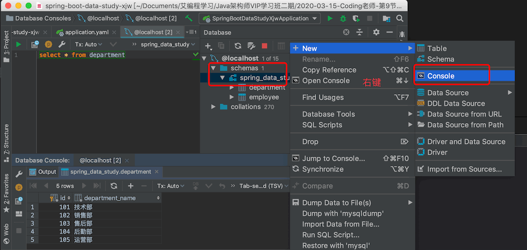Choose Find Usages in context menu
Image resolution: width=527 pixels, height=250 pixels.
[352, 98]
